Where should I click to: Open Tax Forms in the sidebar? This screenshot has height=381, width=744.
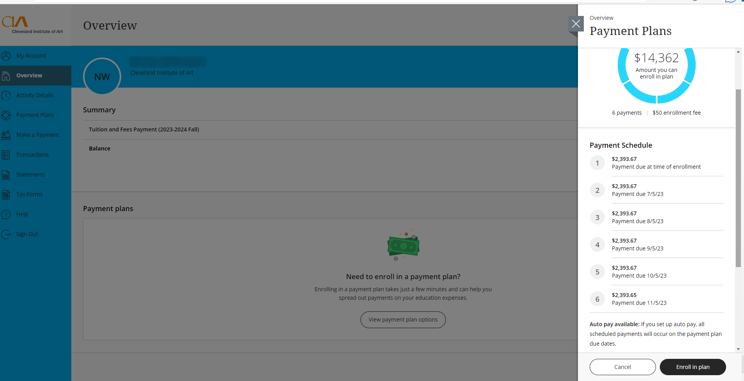(35, 194)
